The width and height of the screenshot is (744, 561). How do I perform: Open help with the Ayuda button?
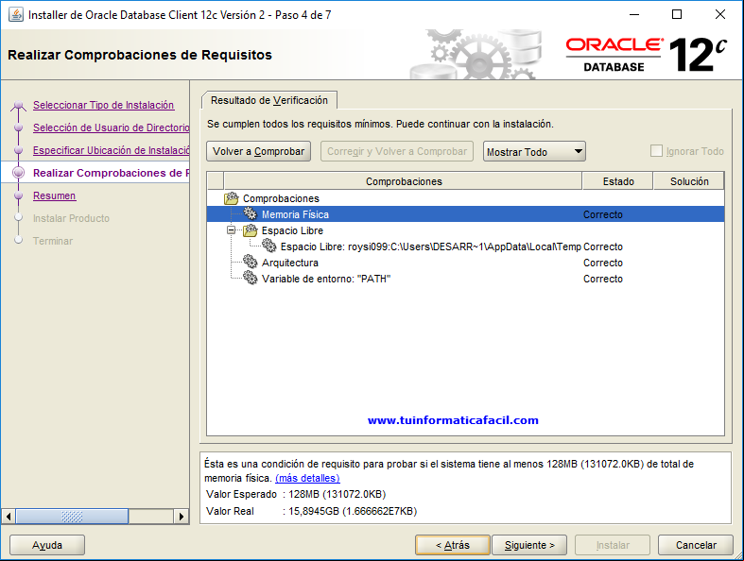(47, 545)
